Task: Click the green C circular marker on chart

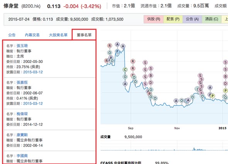Action: point(125,70)
